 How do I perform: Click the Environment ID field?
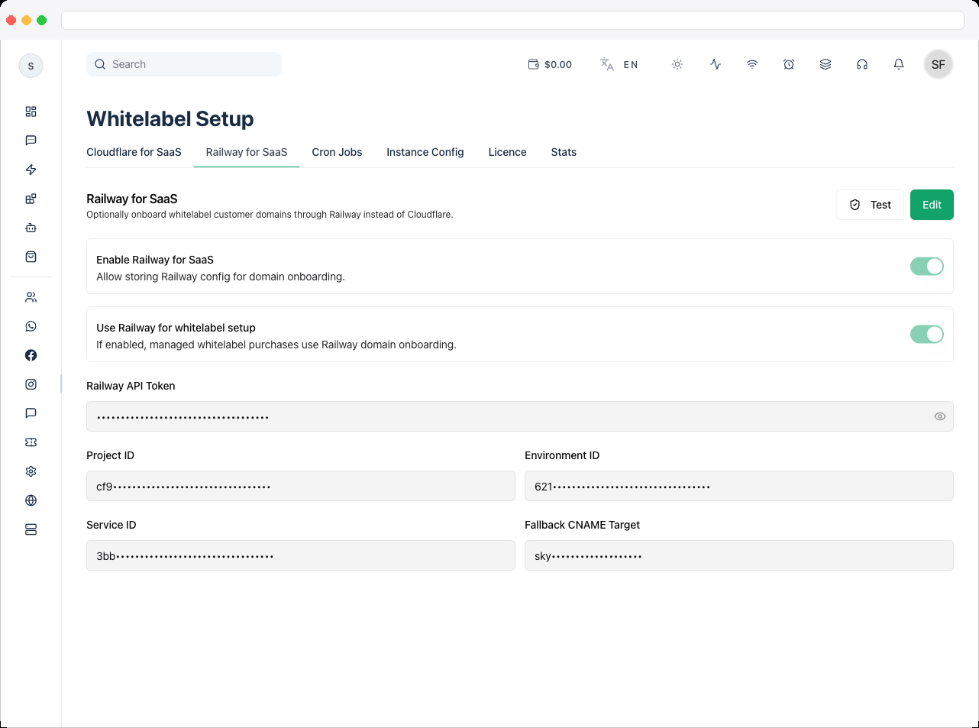[x=739, y=486]
